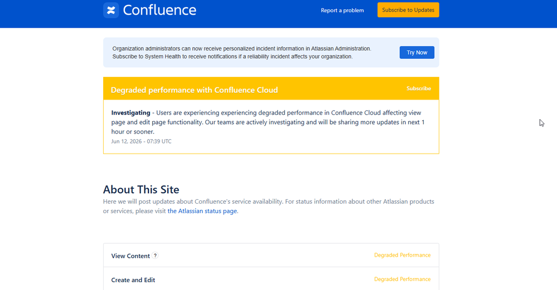Click the Organization administrators announcement text
This screenshot has width=557, height=290.
tap(241, 52)
